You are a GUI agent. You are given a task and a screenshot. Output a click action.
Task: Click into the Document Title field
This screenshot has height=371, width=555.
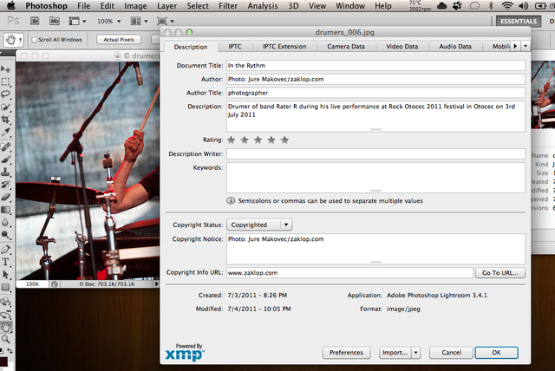pos(375,65)
